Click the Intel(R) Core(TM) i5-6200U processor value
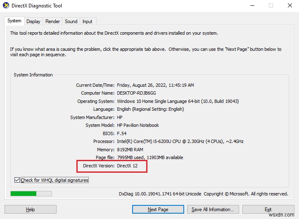This screenshot has height=219, width=299. (180, 141)
